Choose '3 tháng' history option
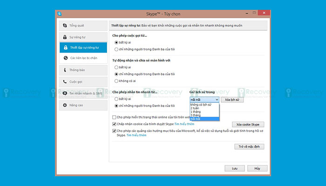326x186 pixels. click(x=204, y=115)
